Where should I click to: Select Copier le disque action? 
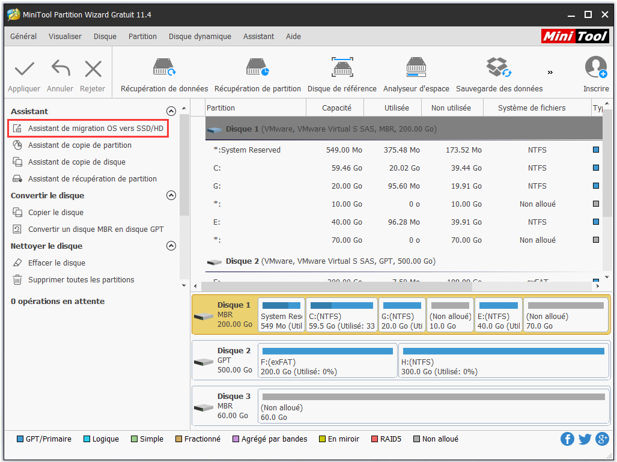click(x=48, y=213)
